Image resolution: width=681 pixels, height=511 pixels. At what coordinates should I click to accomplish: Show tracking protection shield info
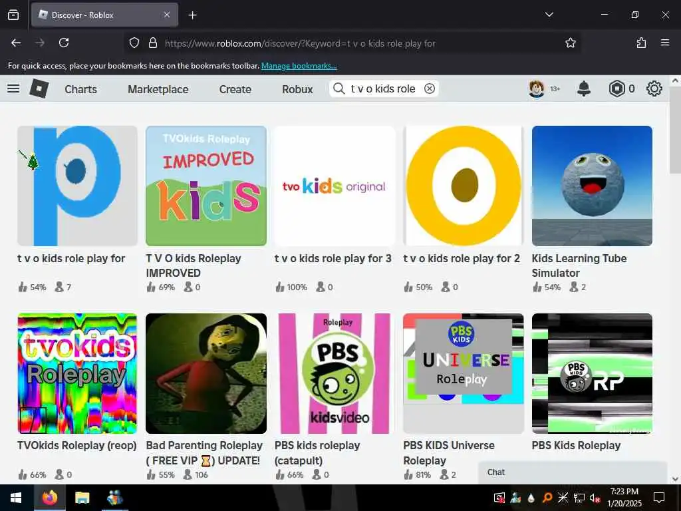tap(134, 43)
